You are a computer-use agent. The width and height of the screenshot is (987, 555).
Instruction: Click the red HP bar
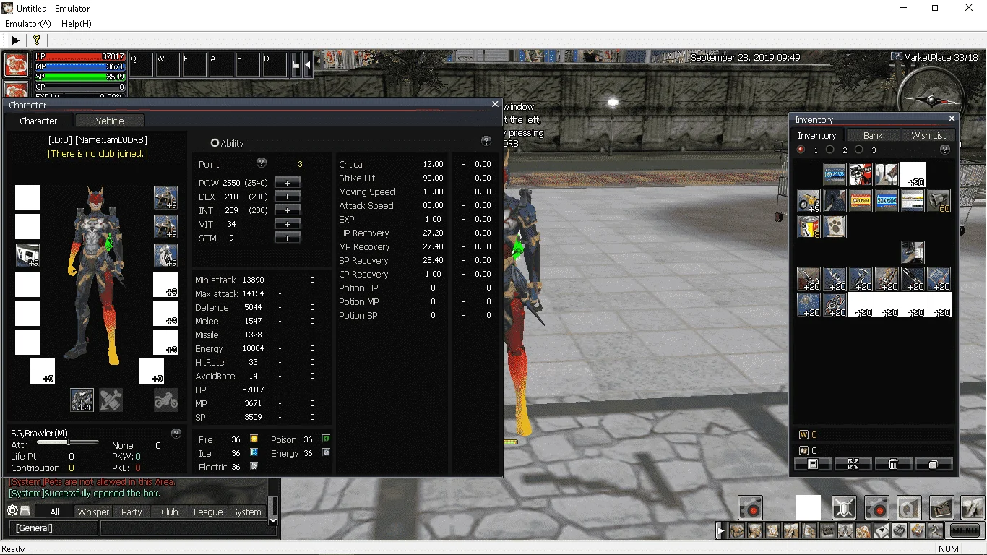(79, 56)
